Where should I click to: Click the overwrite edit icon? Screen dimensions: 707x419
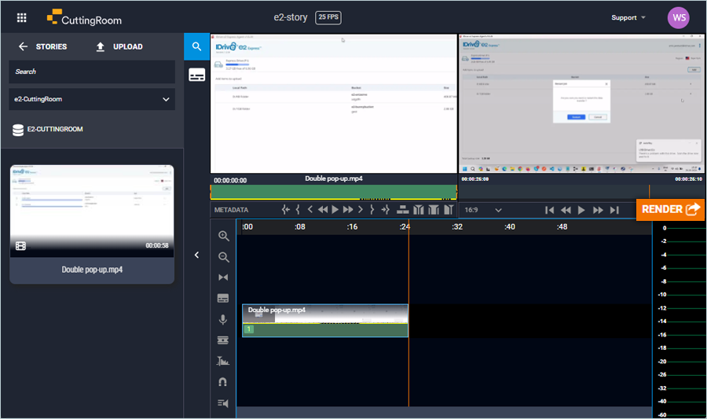tap(403, 210)
